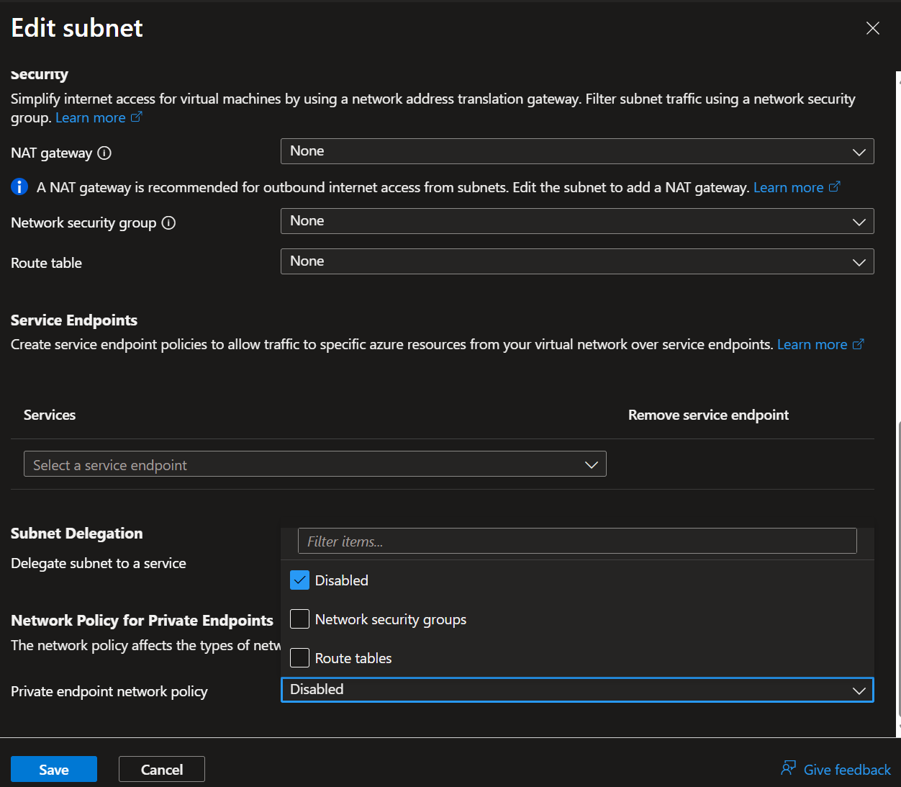Screen dimensions: 901x787
Task: Click the Give feedback person icon
Action: [x=789, y=768]
